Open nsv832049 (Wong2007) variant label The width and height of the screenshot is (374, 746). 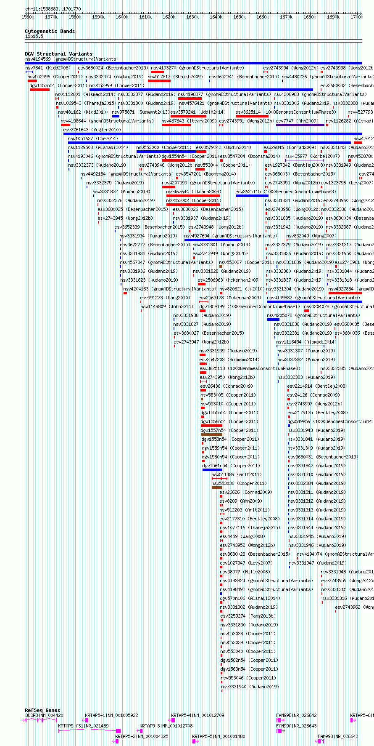(311, 236)
